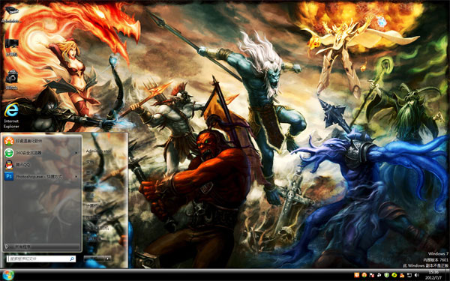The image size is (450, 281).
Task: Click the Shut down button
Action: click(94, 259)
